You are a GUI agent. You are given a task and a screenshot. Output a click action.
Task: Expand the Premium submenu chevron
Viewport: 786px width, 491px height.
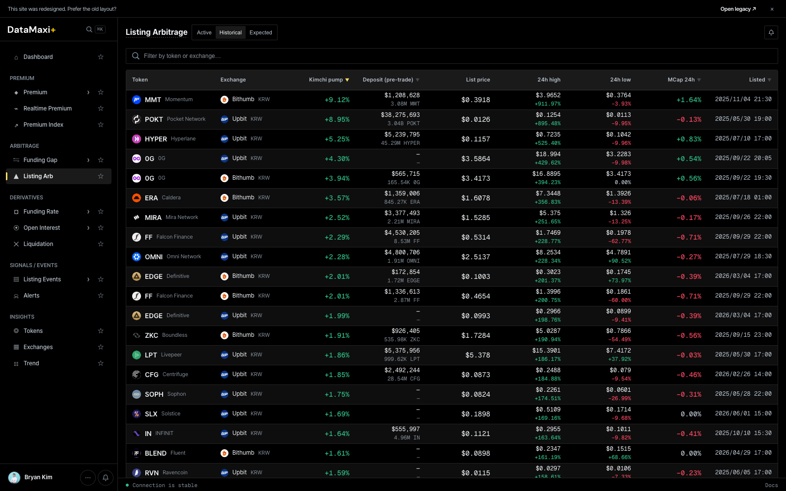click(88, 92)
